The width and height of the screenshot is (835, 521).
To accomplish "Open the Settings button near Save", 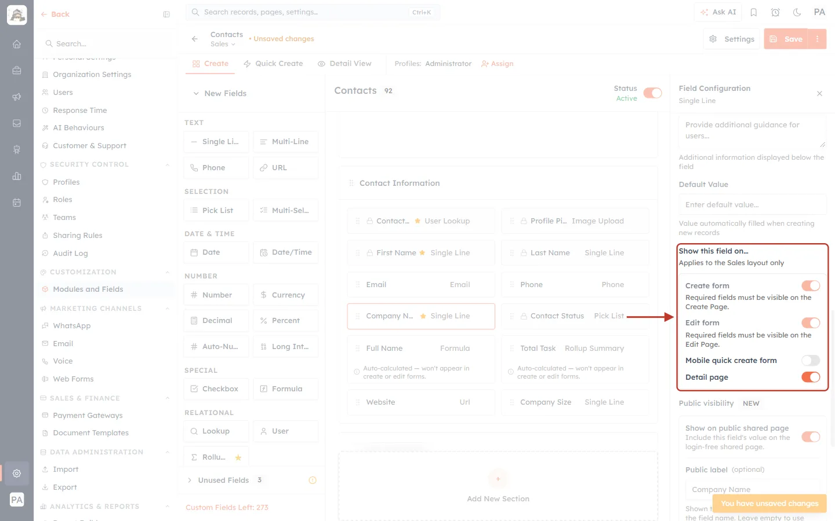I will (731, 39).
